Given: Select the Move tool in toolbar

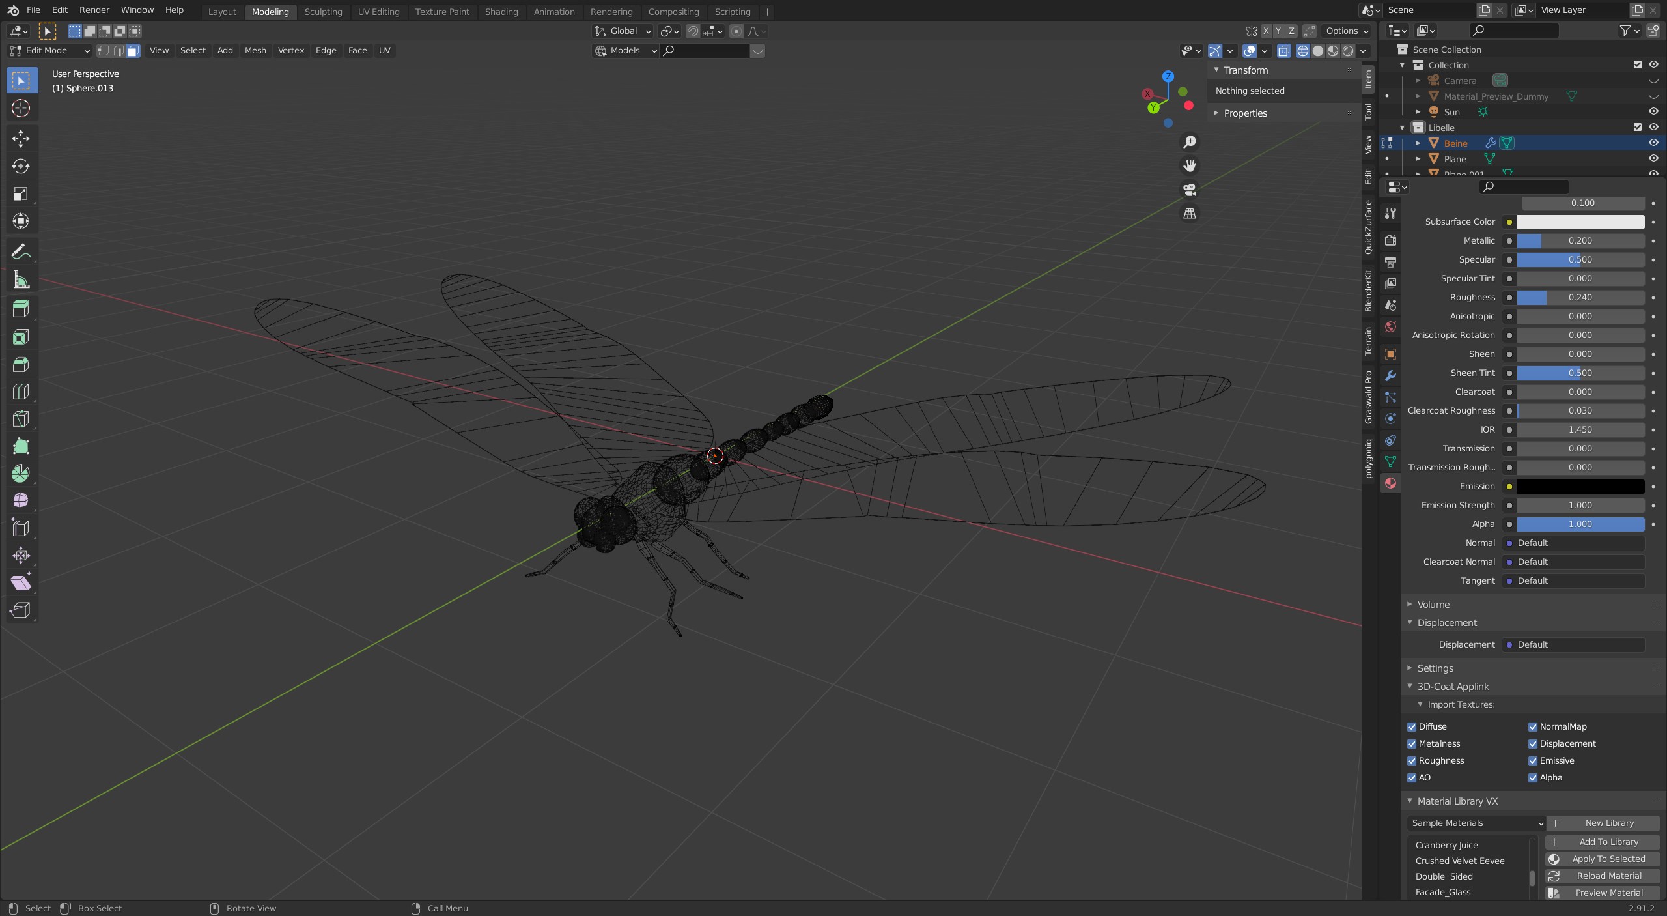Looking at the screenshot, I should tap(21, 138).
